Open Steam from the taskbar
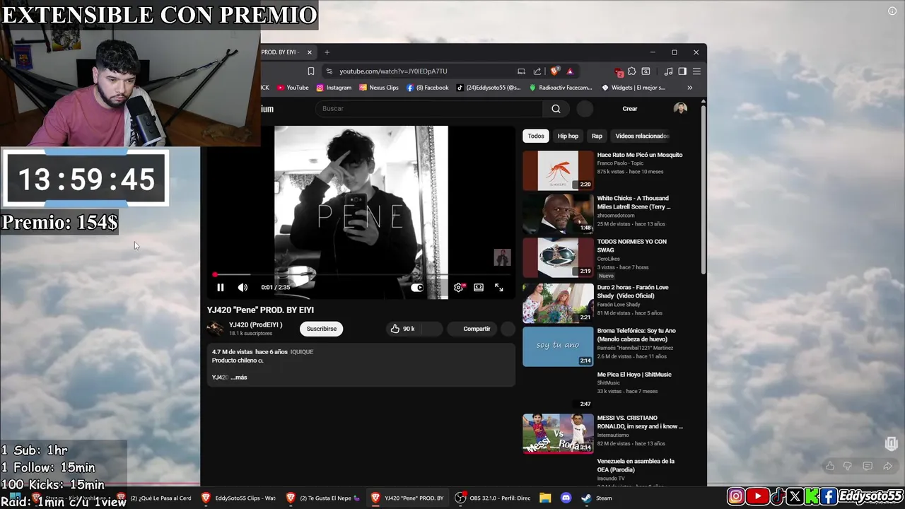Viewport: 905px width, 509px height. (597, 498)
